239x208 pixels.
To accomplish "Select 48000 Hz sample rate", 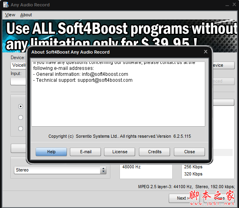I will tap(131, 167).
